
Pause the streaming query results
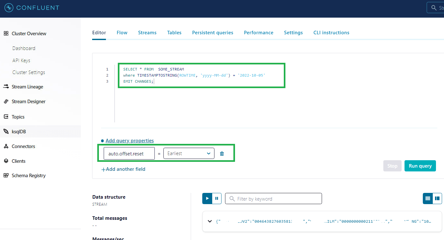click(216, 198)
